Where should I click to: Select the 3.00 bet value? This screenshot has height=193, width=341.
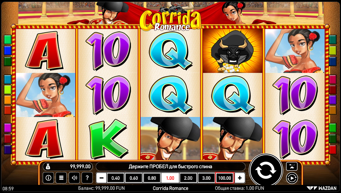point(206,178)
